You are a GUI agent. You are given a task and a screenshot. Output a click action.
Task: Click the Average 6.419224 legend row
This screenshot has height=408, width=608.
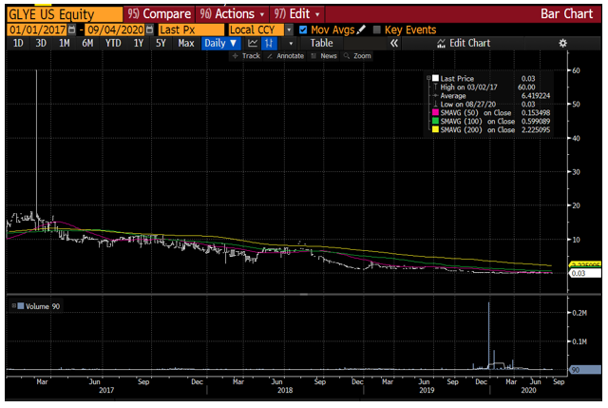click(x=490, y=95)
